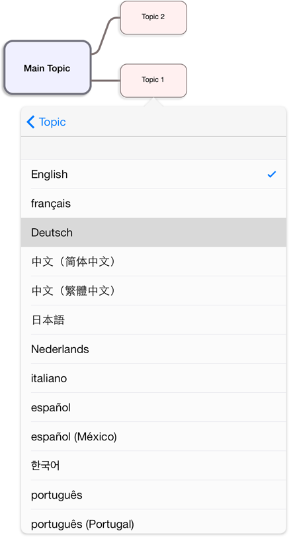Select Japanese 日本語 language

[153, 320]
